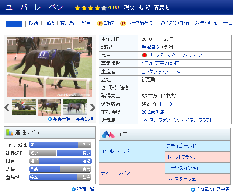This screenshot has height=195, width=233.
Task: Open 評価一覧 link
Action: point(86,189)
